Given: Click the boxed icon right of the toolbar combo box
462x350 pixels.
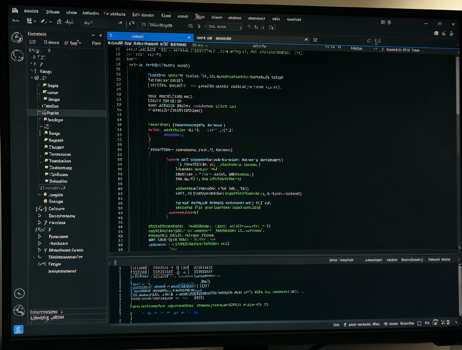Looking at the screenshot, I should pos(272,27).
